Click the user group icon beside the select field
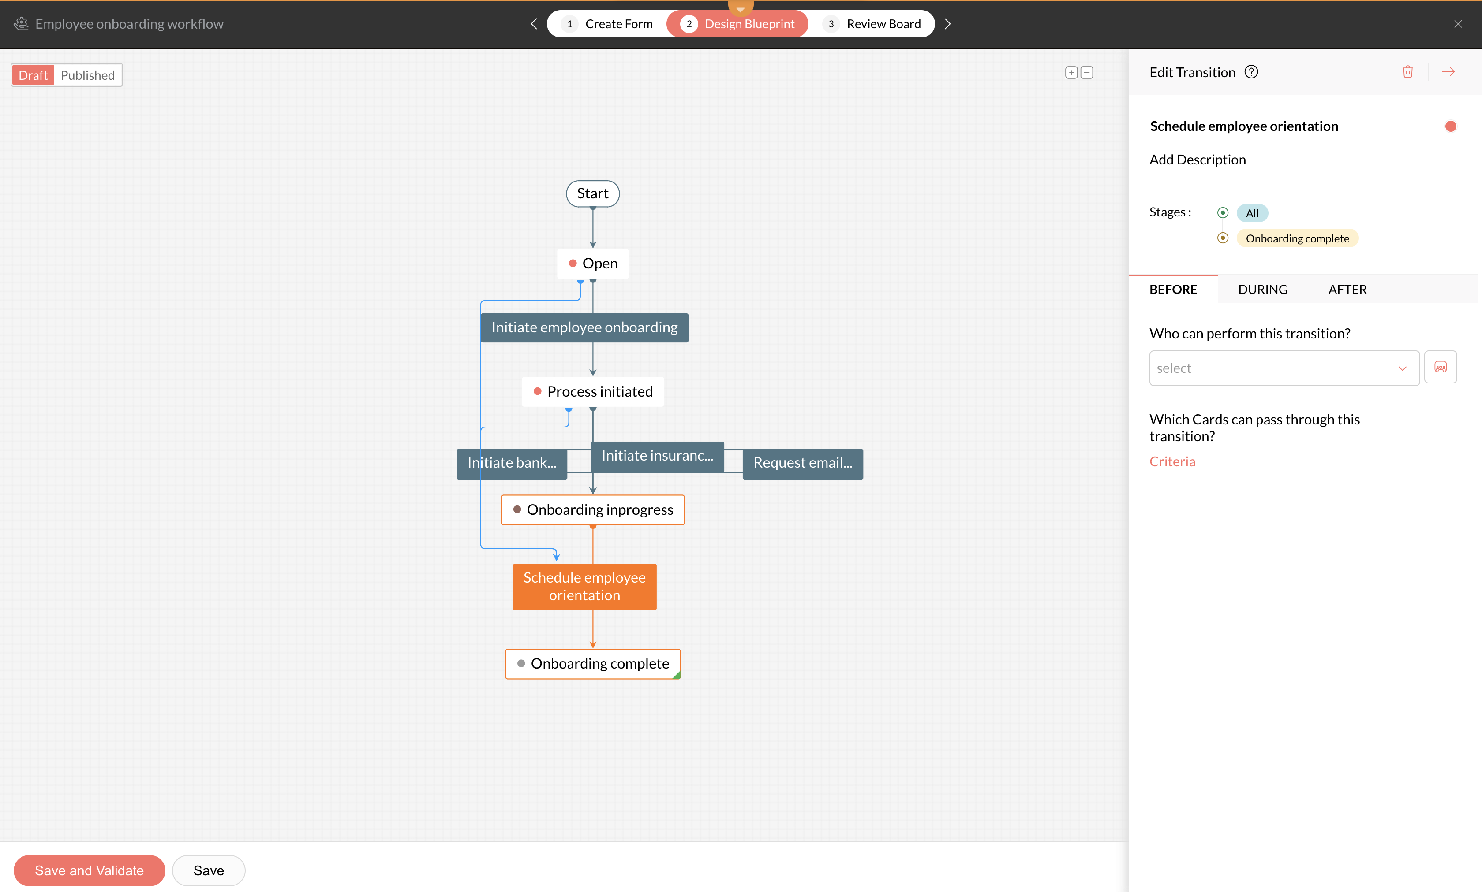The image size is (1482, 892). [x=1440, y=367]
